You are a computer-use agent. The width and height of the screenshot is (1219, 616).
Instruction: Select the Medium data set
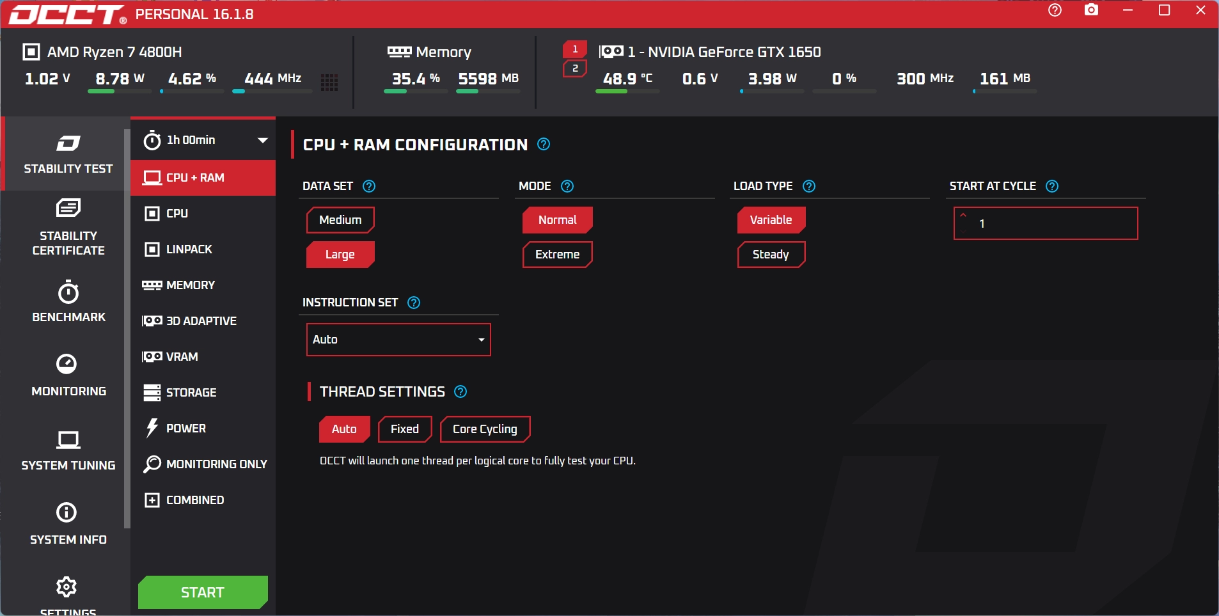[x=340, y=220]
